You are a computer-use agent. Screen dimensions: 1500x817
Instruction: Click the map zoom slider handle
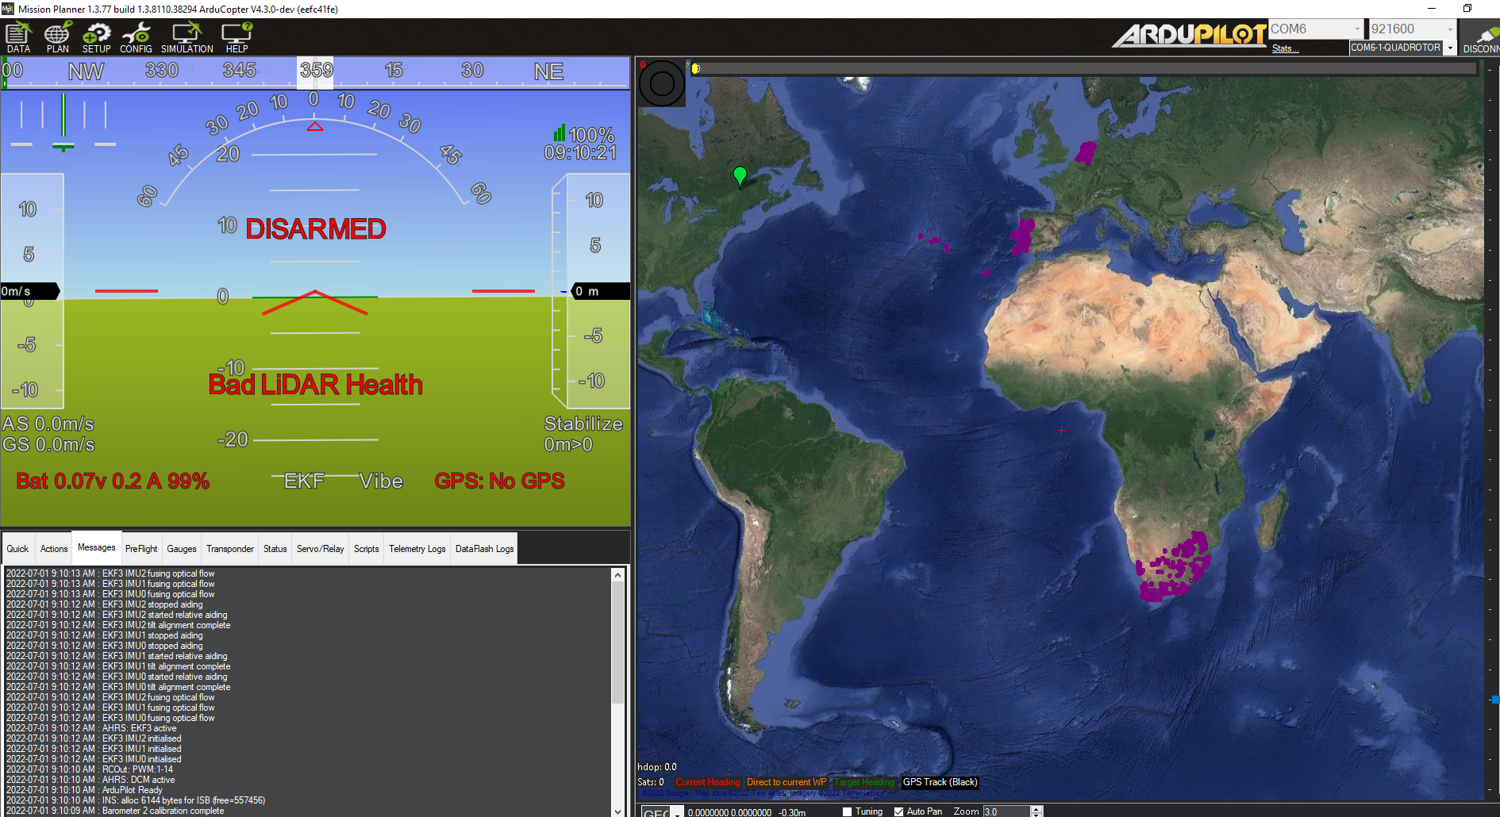tap(1495, 700)
